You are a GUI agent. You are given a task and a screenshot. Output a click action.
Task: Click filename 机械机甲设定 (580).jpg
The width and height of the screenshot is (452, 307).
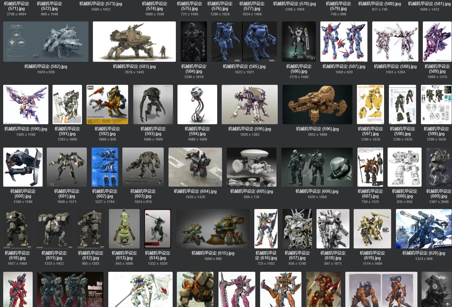tap(380, 4)
